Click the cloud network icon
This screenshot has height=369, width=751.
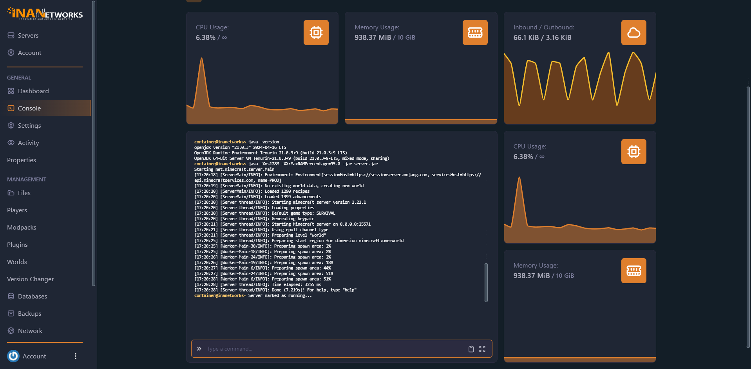pyautogui.click(x=633, y=33)
